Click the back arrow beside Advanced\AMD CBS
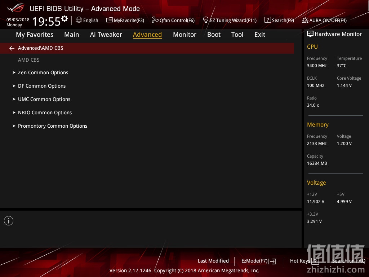 12,48
